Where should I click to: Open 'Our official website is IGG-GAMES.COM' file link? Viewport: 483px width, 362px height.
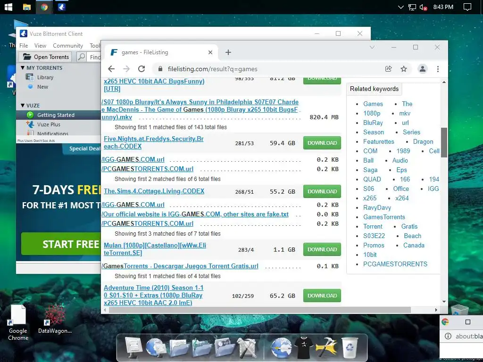[195, 214]
